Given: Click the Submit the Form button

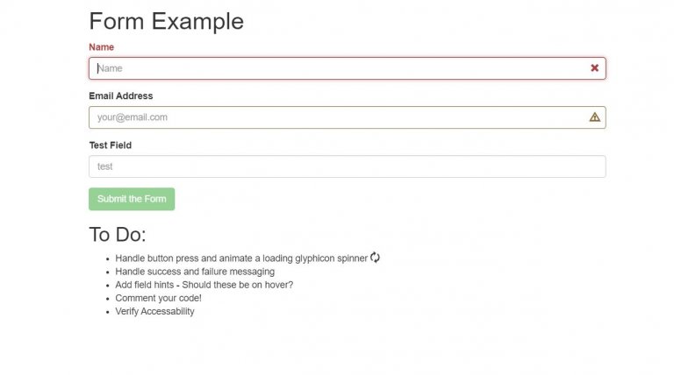Looking at the screenshot, I should pyautogui.click(x=132, y=199).
